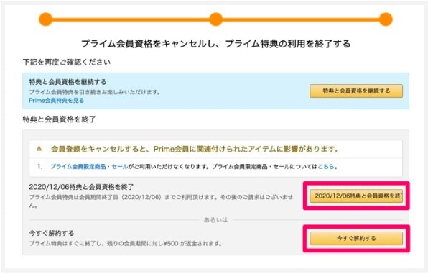428x274 pixels.
Task: Click the 2020/12/06特典と会員資格を終了 button
Action: tap(356, 196)
